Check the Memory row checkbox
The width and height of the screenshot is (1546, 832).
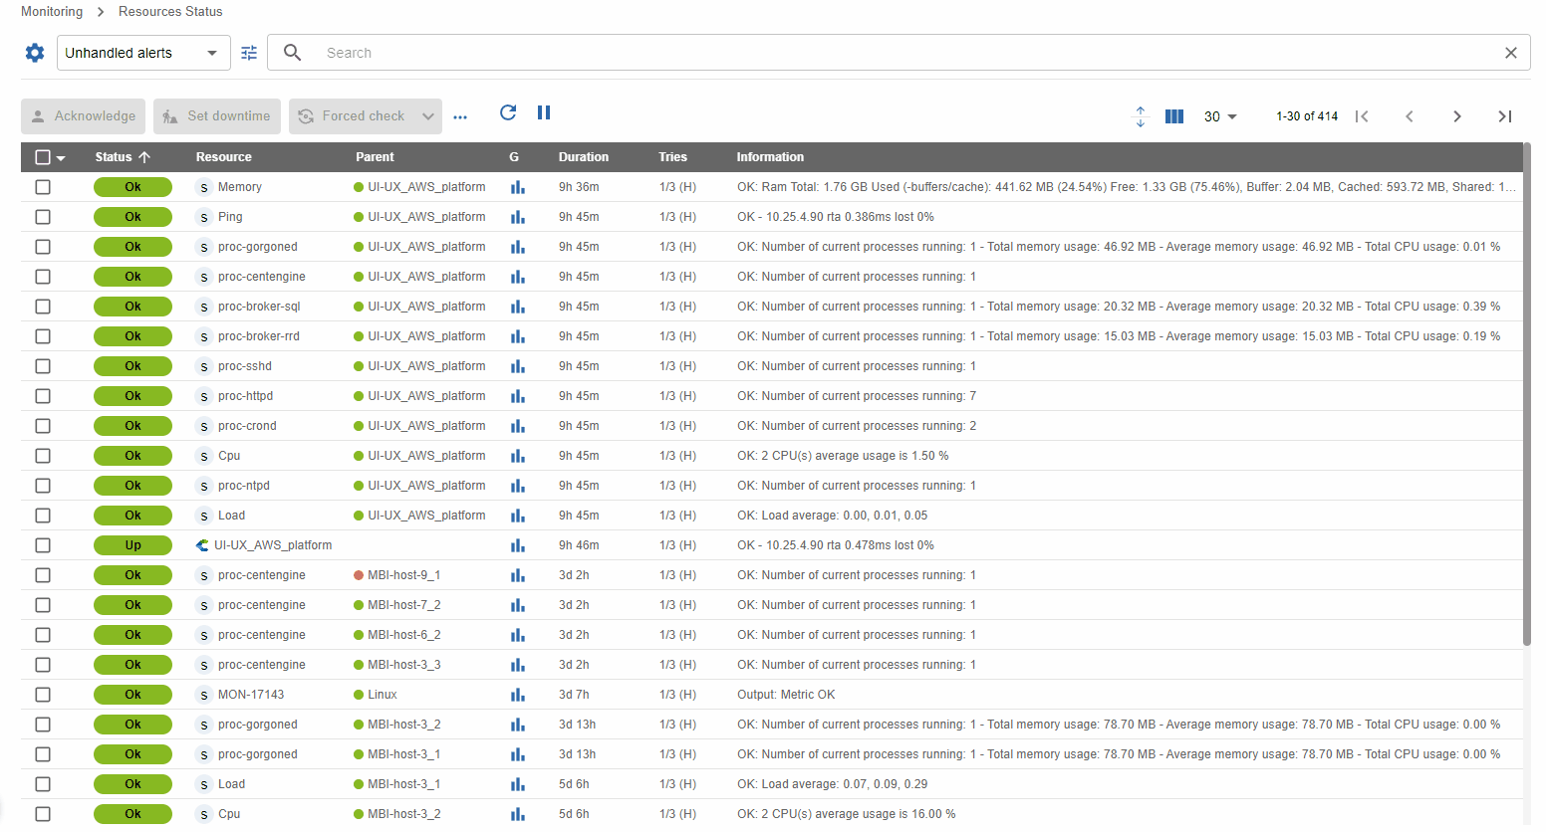(43, 187)
